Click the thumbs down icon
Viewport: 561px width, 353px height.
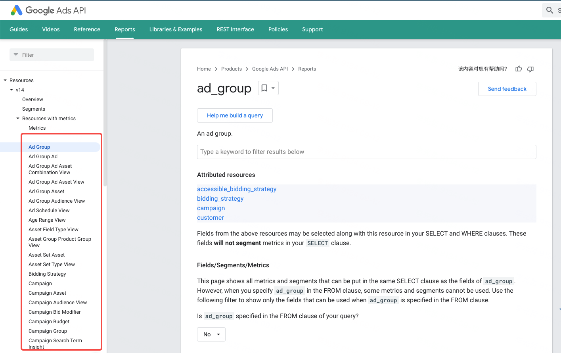coord(530,69)
